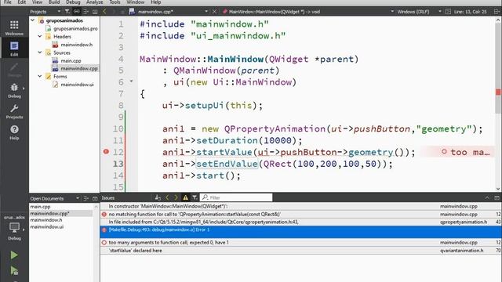Open the Tools menu
The width and height of the screenshot is (502, 282).
pyautogui.click(x=115, y=2)
